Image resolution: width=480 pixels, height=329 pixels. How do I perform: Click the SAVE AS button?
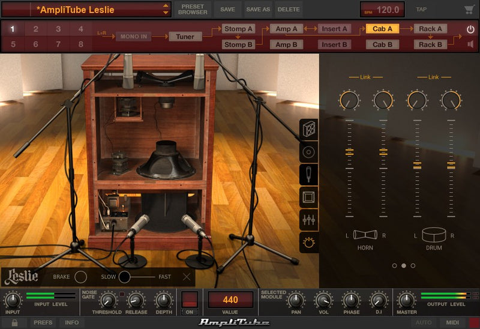(258, 10)
